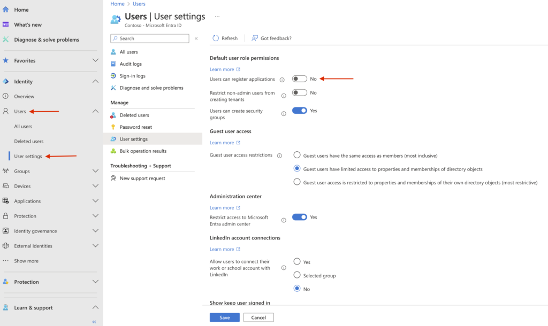
Task: Click the info icon next to Users can register applications
Action: 282,80
